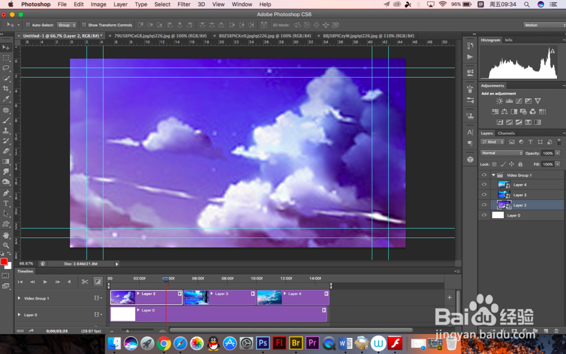Select the Lasso tool
566x354 pixels.
(x=6, y=68)
